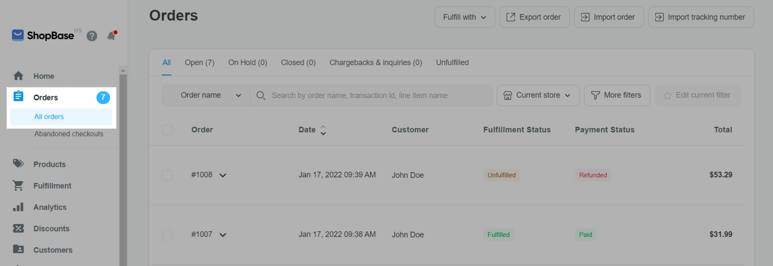Sort orders by Date column arrows
Viewport: 773px width, 266px height.
pyautogui.click(x=323, y=130)
